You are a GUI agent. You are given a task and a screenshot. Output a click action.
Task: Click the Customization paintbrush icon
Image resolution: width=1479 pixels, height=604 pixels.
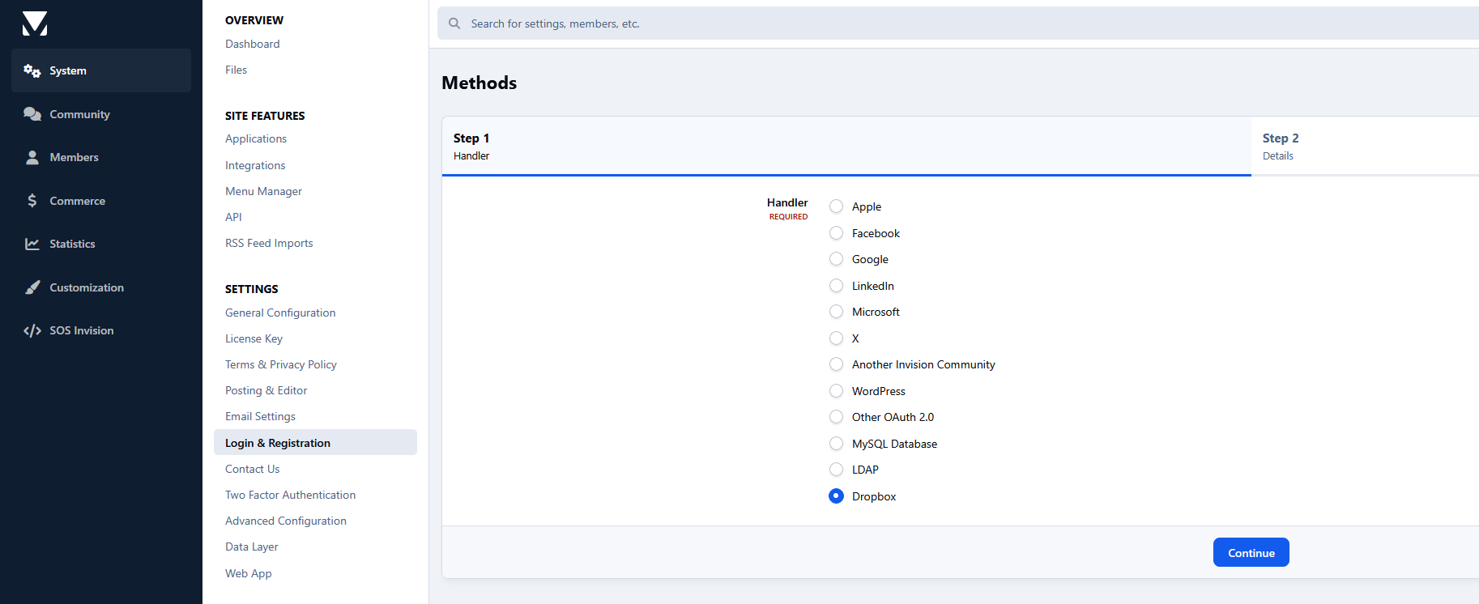coord(32,287)
